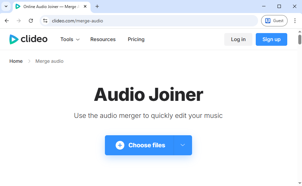Click the Sign up button

pyautogui.click(x=271, y=39)
